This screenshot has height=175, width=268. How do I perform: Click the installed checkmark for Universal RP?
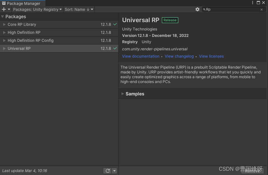pos(115,48)
